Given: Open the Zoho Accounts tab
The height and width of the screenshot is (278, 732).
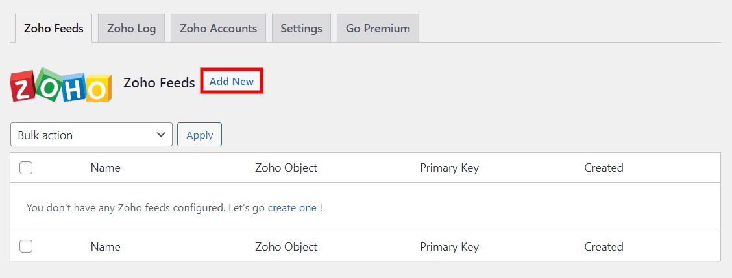Looking at the screenshot, I should [x=218, y=29].
